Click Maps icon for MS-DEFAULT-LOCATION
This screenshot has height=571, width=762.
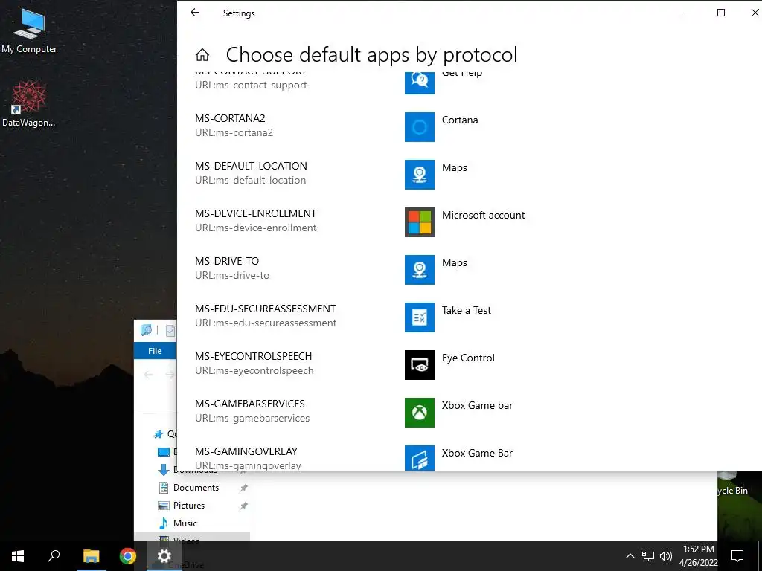(x=420, y=175)
